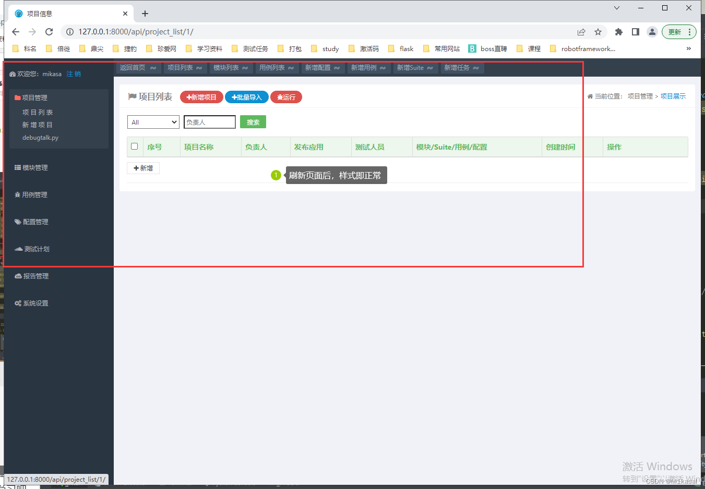Open debugtalk.py in the sidebar
Screen dimensions: 705x489
point(40,138)
